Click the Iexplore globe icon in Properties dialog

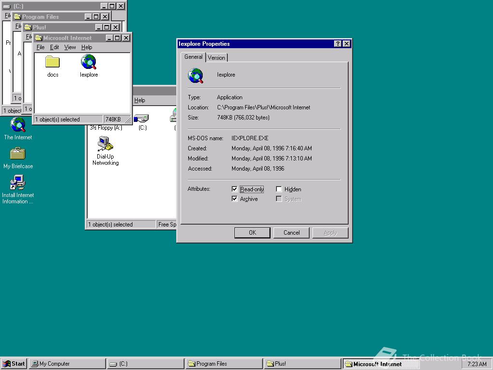(x=195, y=76)
